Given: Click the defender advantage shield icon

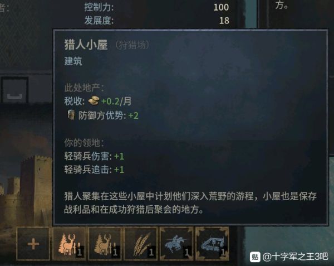Looking at the screenshot, I should pos(71,115).
